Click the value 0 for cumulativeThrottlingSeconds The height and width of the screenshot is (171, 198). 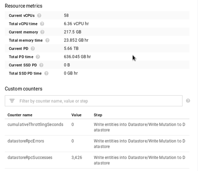click(x=73, y=124)
